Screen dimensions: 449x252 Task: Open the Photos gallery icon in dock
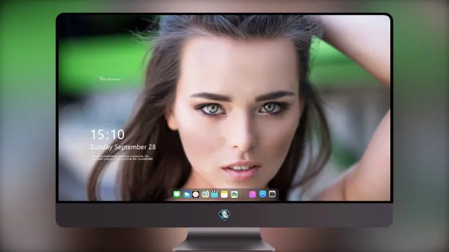tap(234, 194)
